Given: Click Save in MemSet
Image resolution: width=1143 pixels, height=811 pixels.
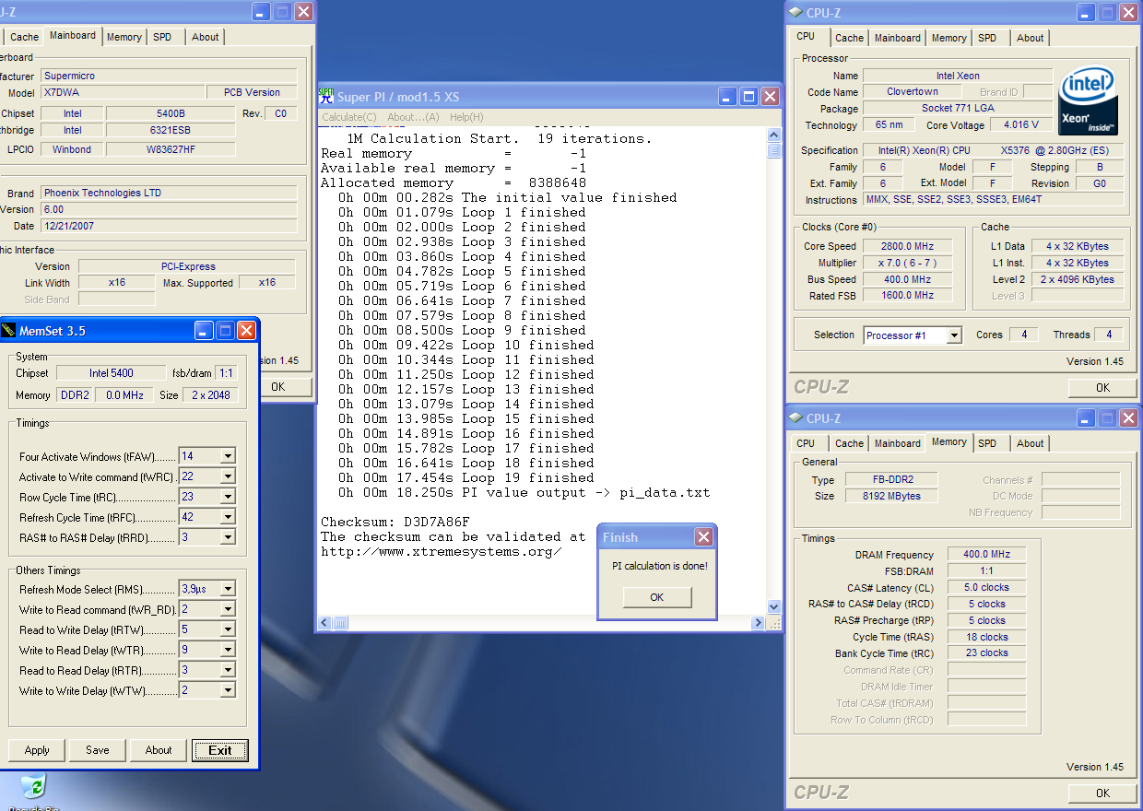Looking at the screenshot, I should pyautogui.click(x=98, y=750).
